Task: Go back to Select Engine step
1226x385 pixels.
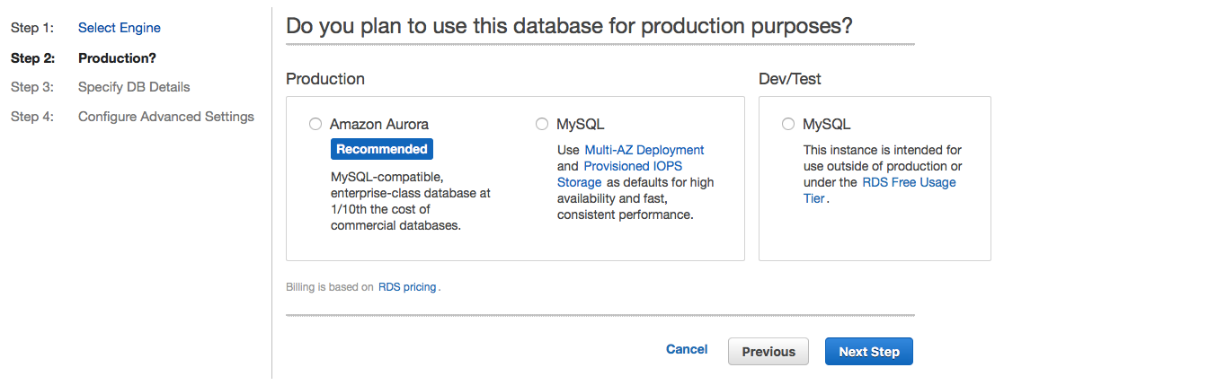Action: coord(120,28)
